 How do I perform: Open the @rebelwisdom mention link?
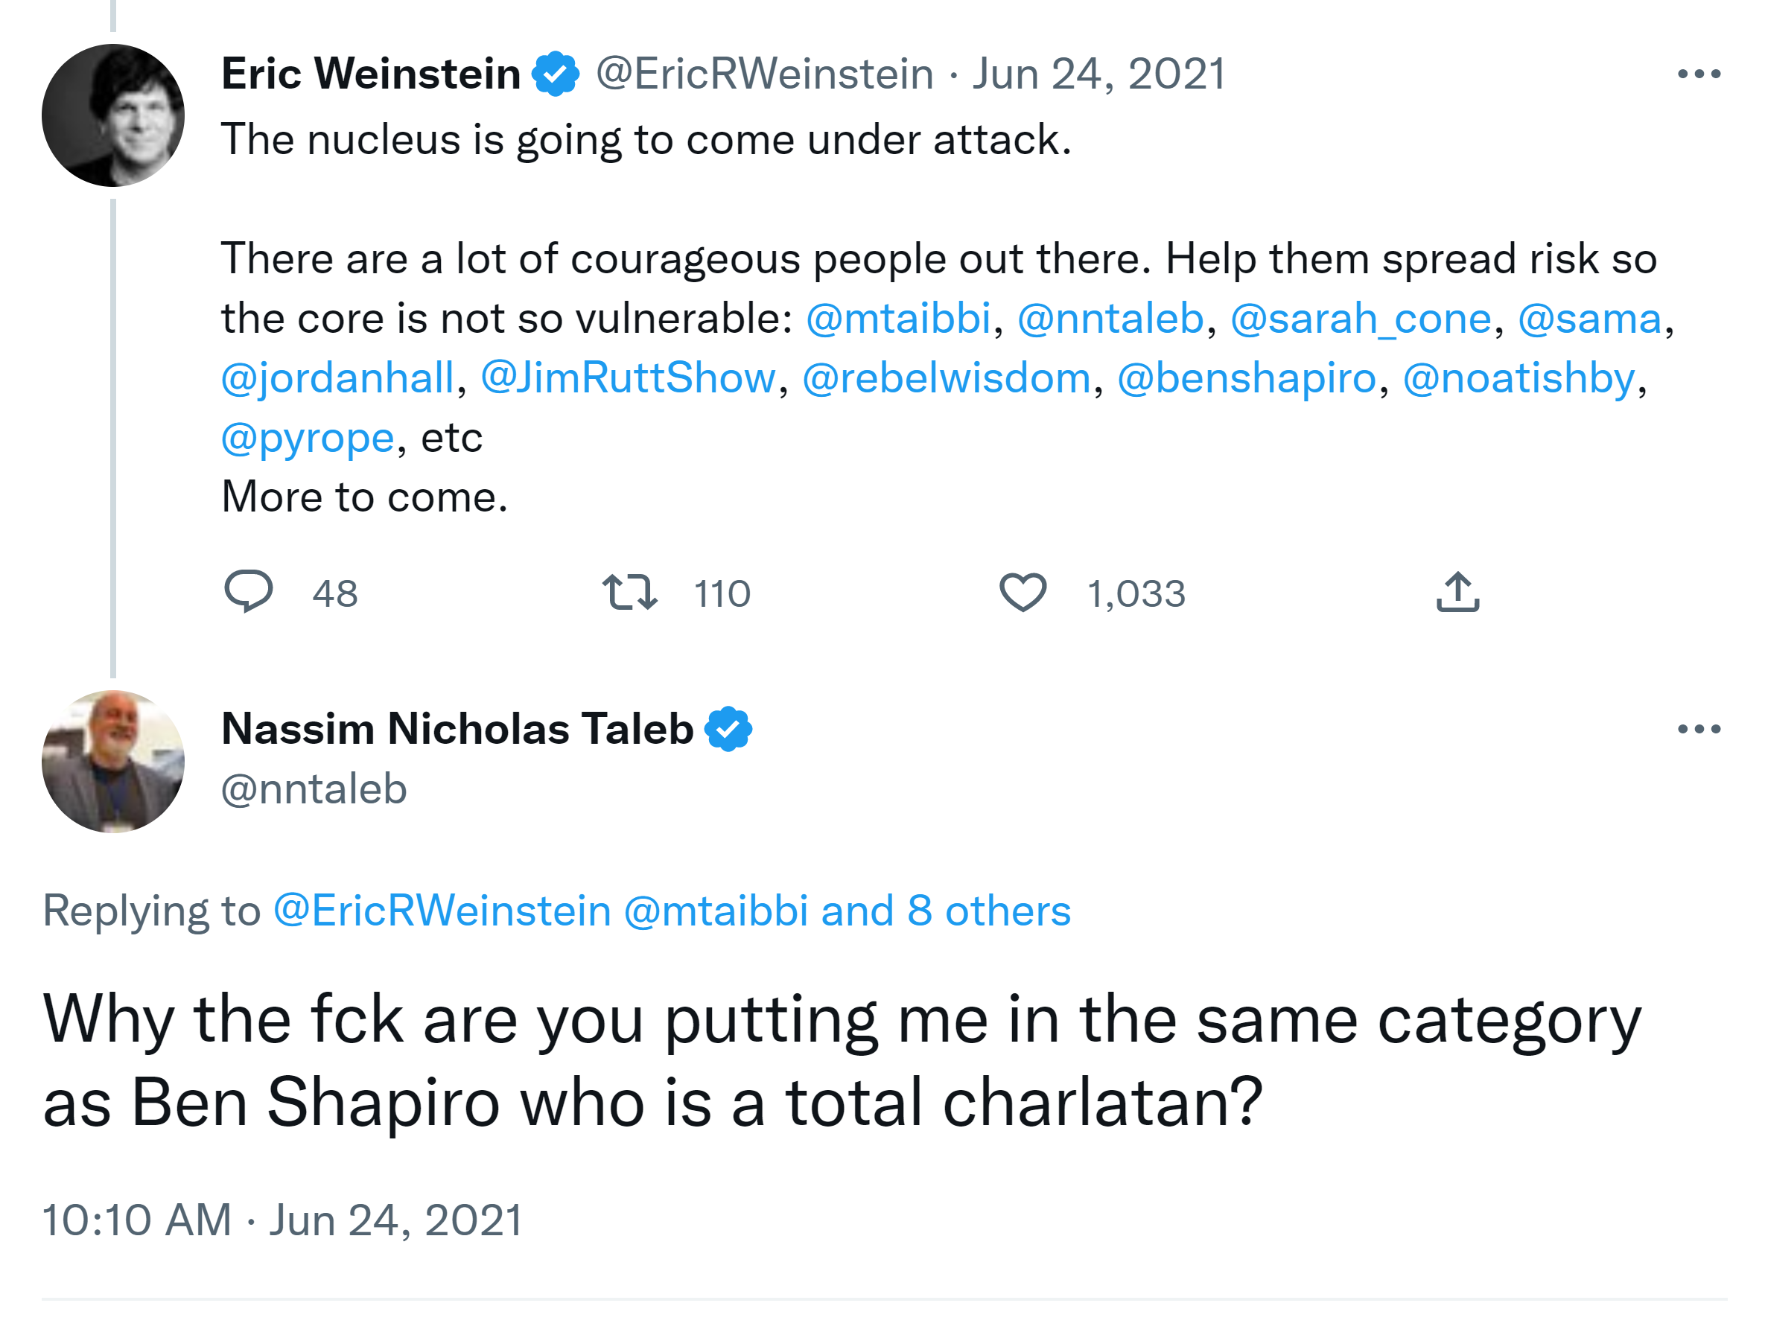click(947, 377)
